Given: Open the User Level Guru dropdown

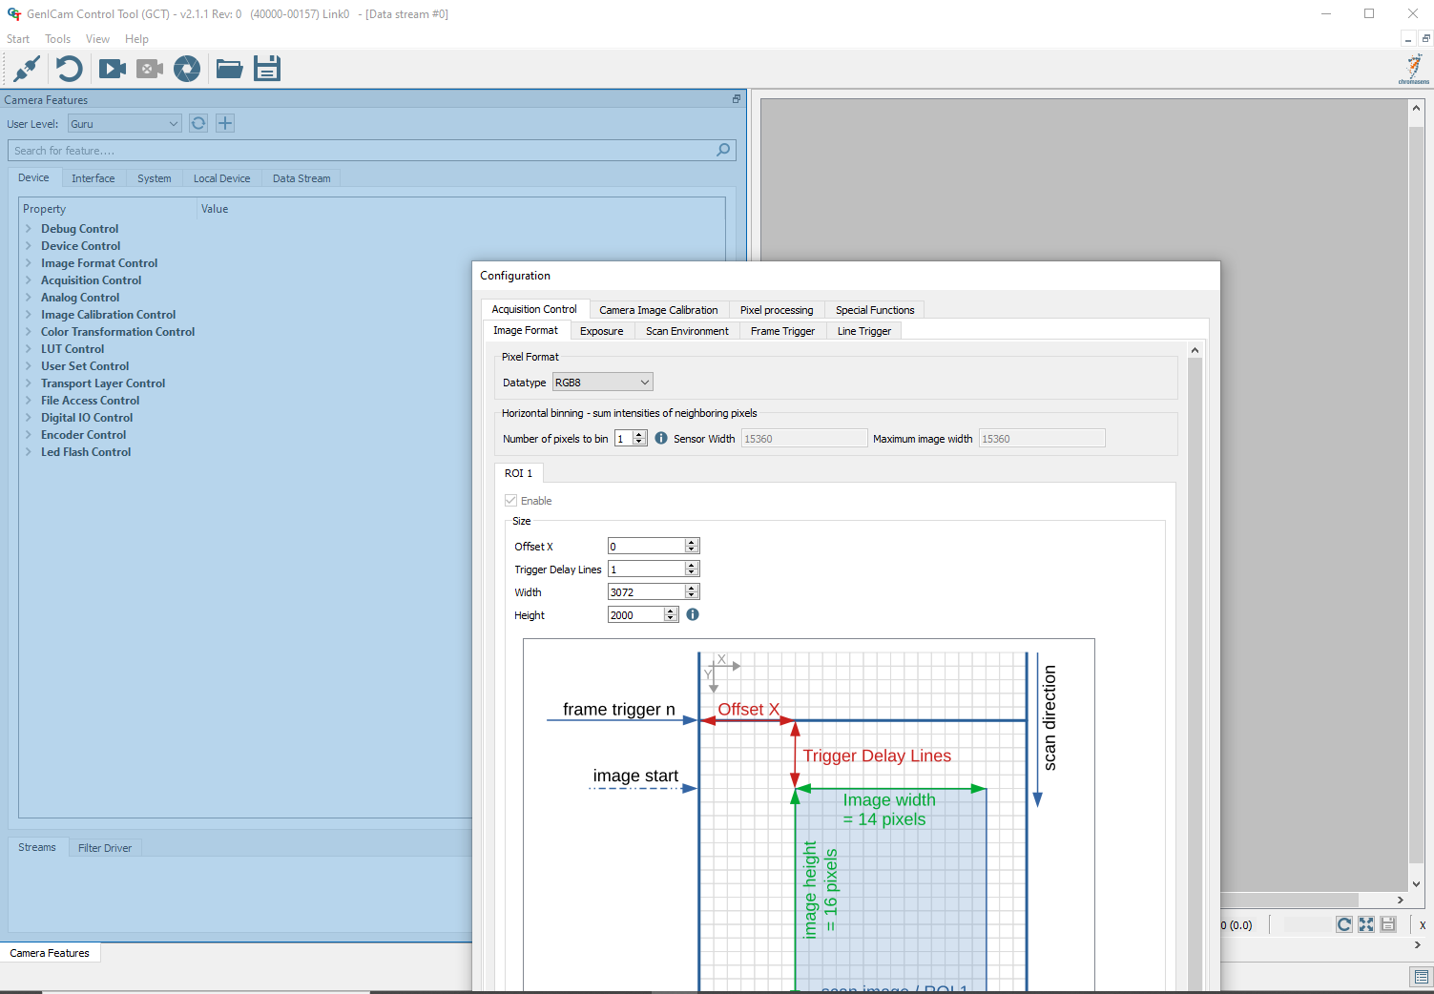Looking at the screenshot, I should 124,123.
